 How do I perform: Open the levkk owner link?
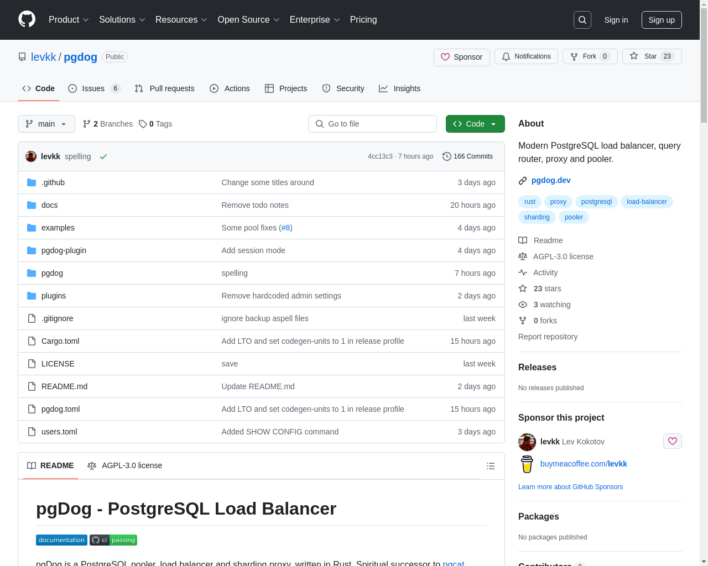(x=43, y=57)
